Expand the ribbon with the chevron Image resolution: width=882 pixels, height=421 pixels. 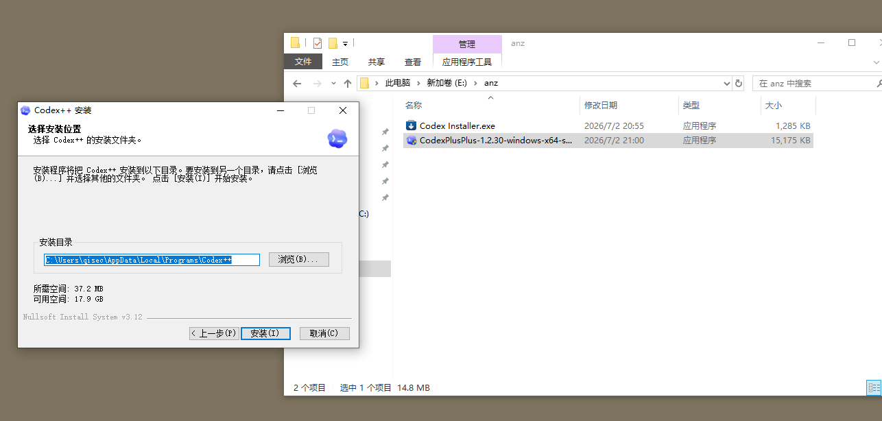(x=877, y=62)
